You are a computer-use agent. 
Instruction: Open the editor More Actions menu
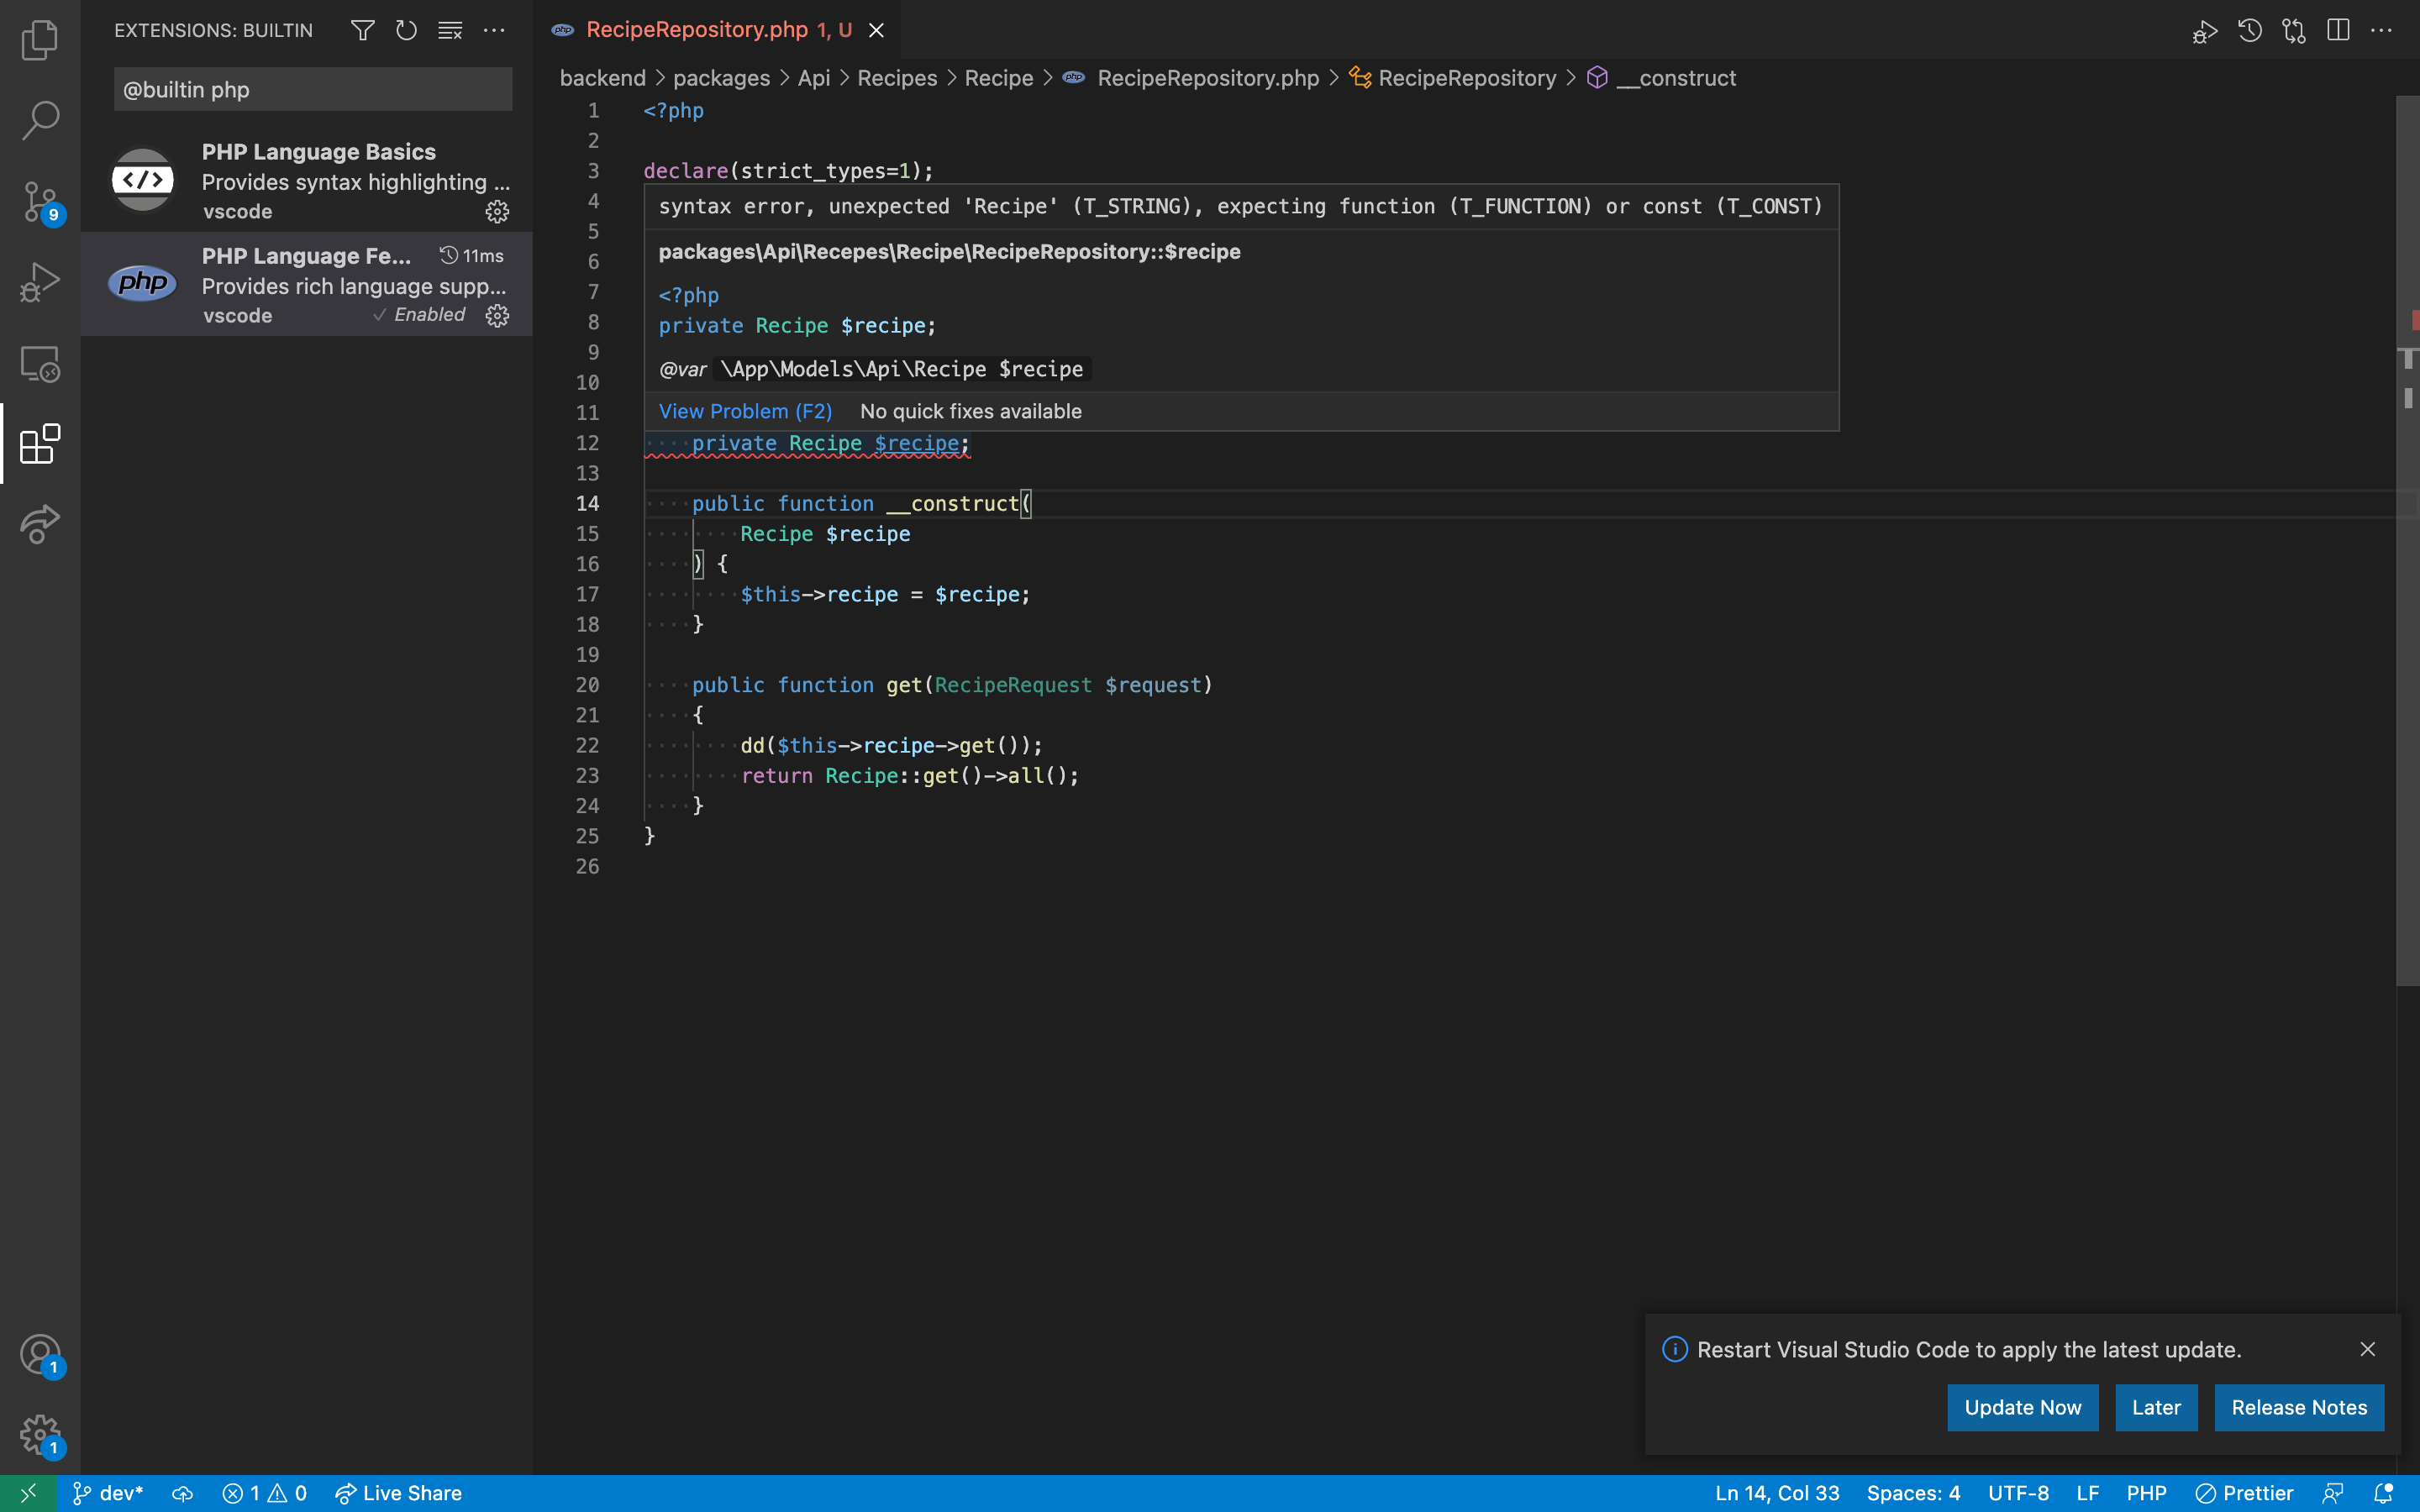[x=2383, y=30]
